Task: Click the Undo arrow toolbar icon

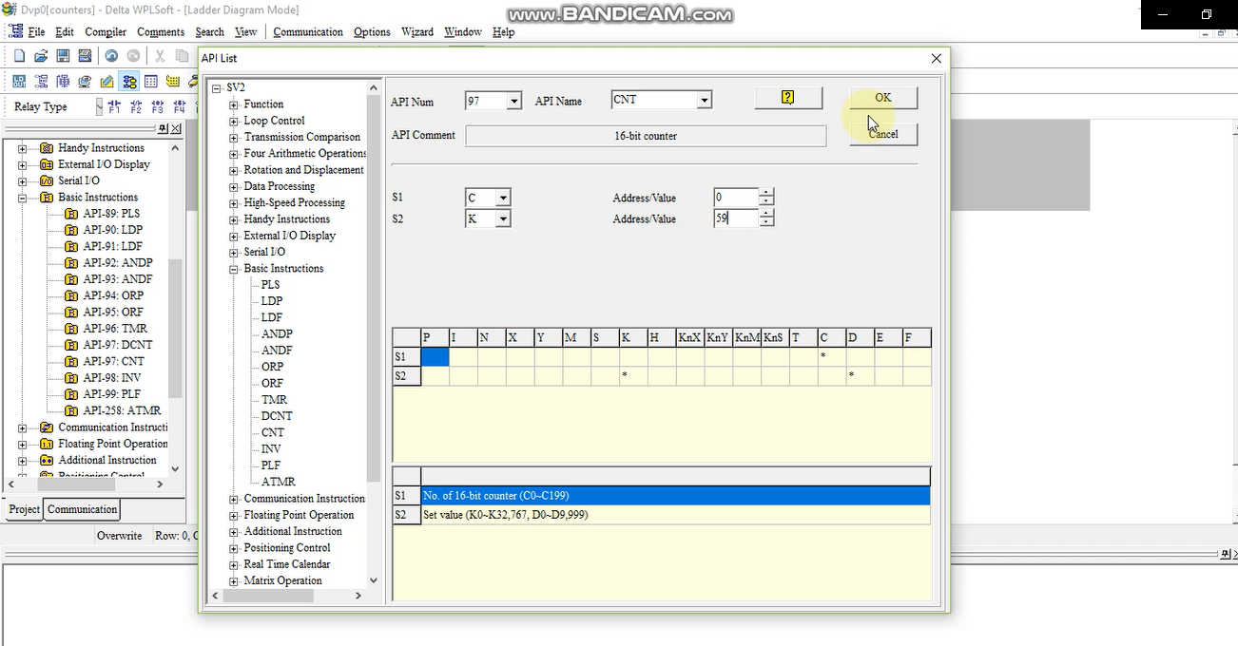Action: [111, 56]
